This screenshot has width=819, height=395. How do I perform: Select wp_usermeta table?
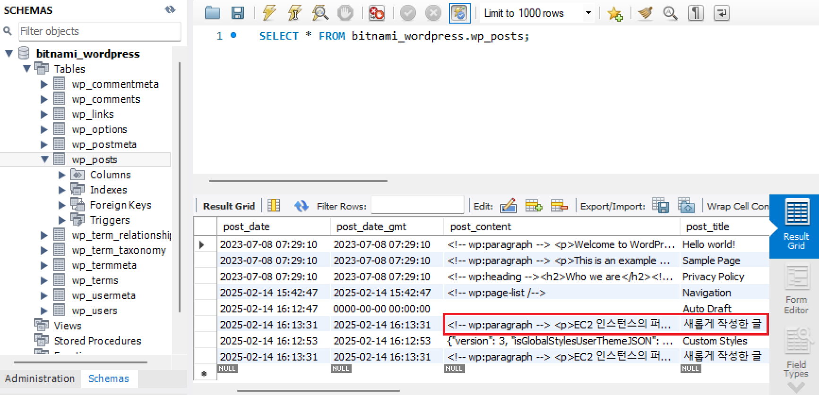coord(103,295)
